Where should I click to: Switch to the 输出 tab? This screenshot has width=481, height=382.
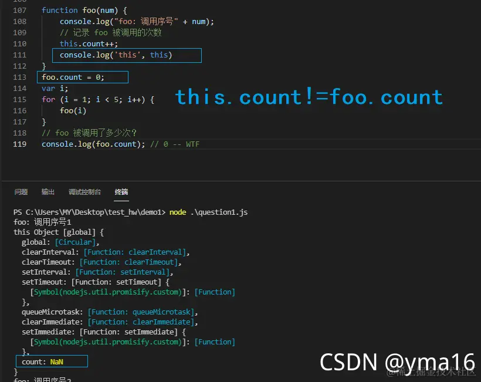point(48,192)
